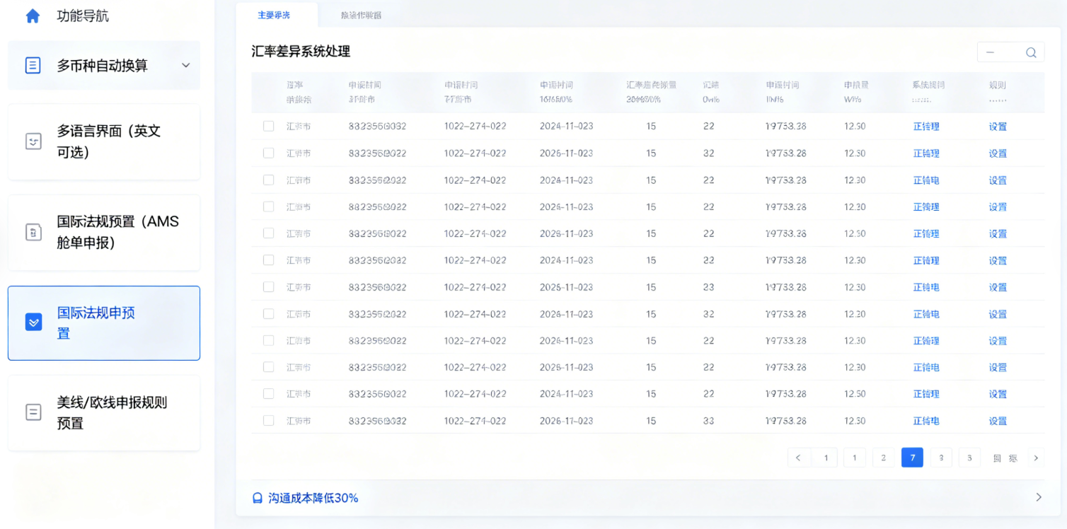Collapse the table panel with the minus control
This screenshot has width=1067, height=529.
pyautogui.click(x=991, y=52)
